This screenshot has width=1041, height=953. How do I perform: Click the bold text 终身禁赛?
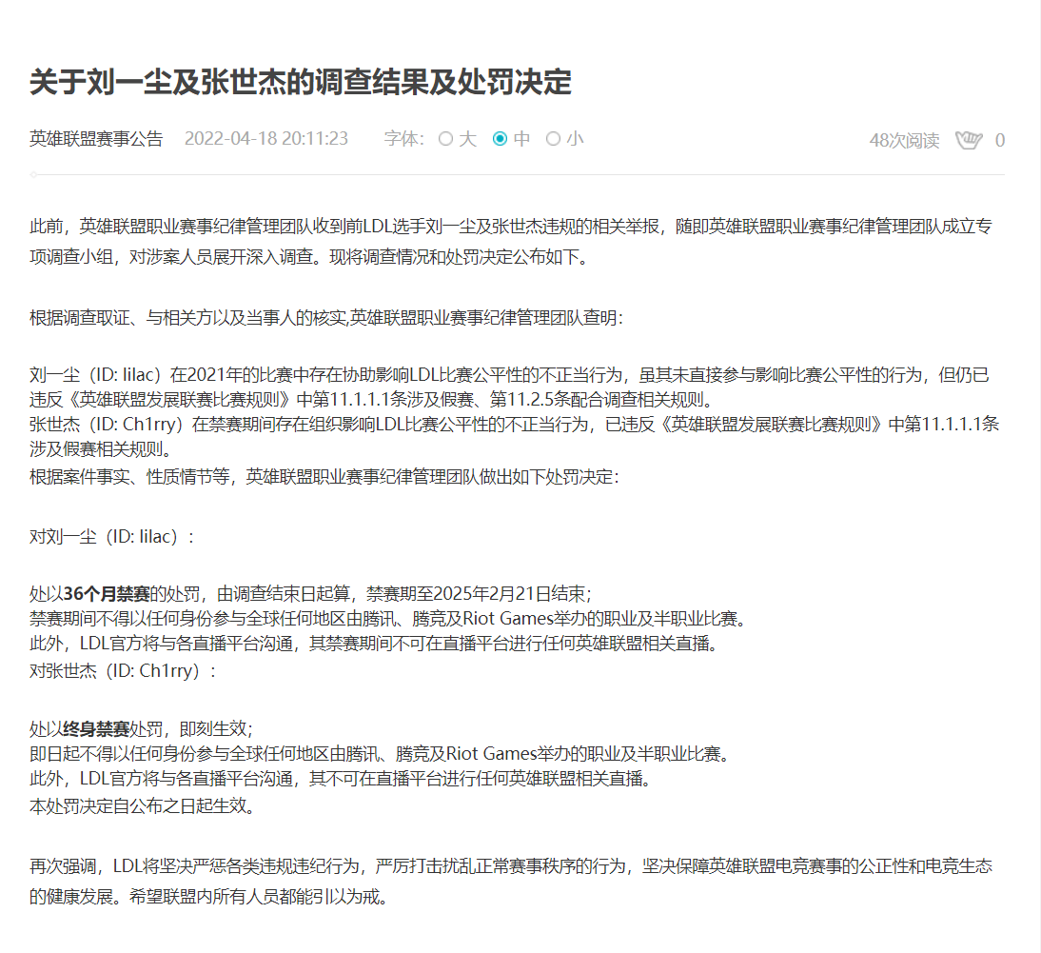click(96, 729)
